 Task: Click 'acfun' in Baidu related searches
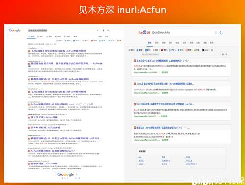click(140, 157)
